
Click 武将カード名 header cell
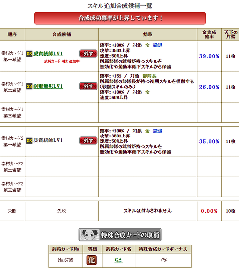coord(119,249)
